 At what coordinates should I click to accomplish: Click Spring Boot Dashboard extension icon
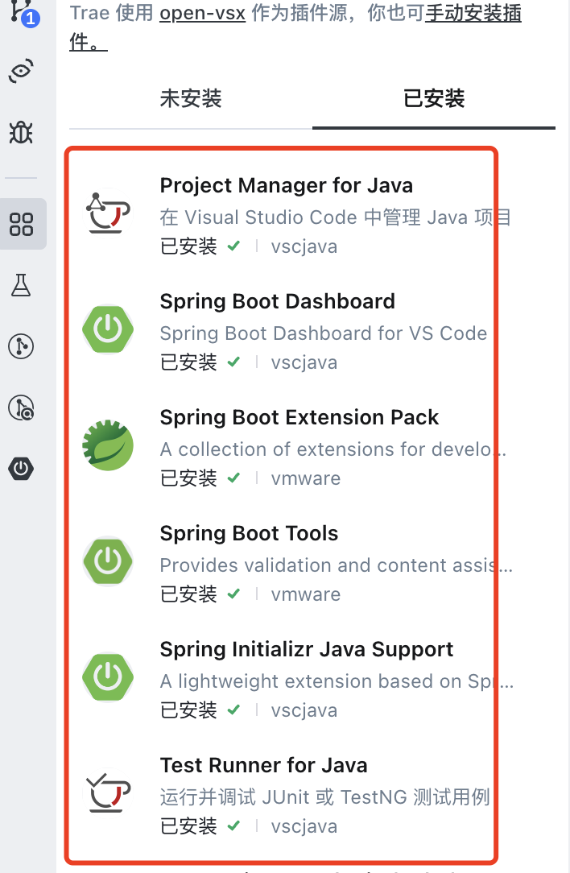tap(108, 329)
